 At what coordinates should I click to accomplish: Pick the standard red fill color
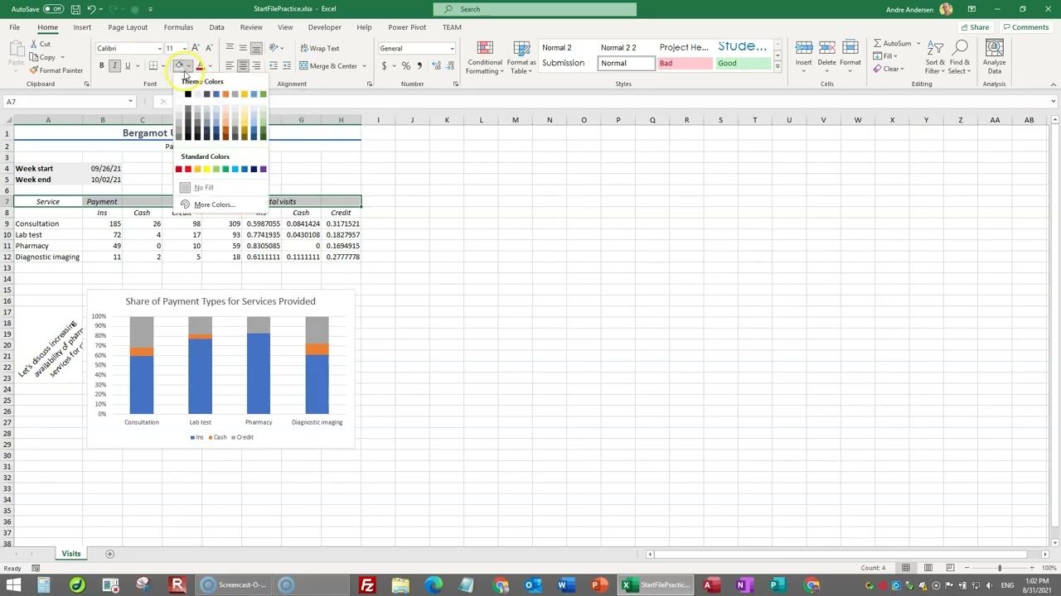click(x=187, y=169)
